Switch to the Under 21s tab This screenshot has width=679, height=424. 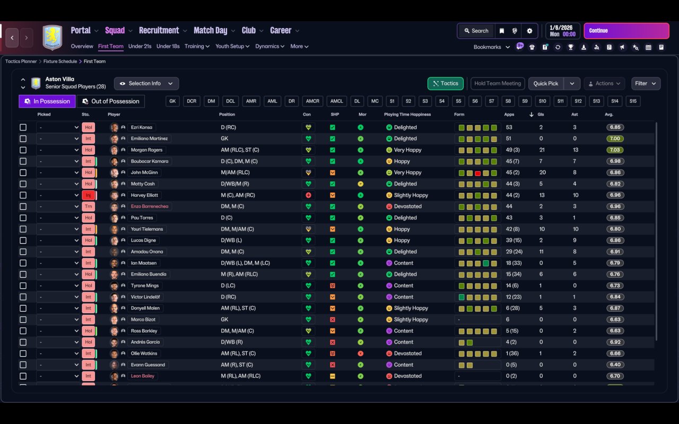pyautogui.click(x=140, y=46)
